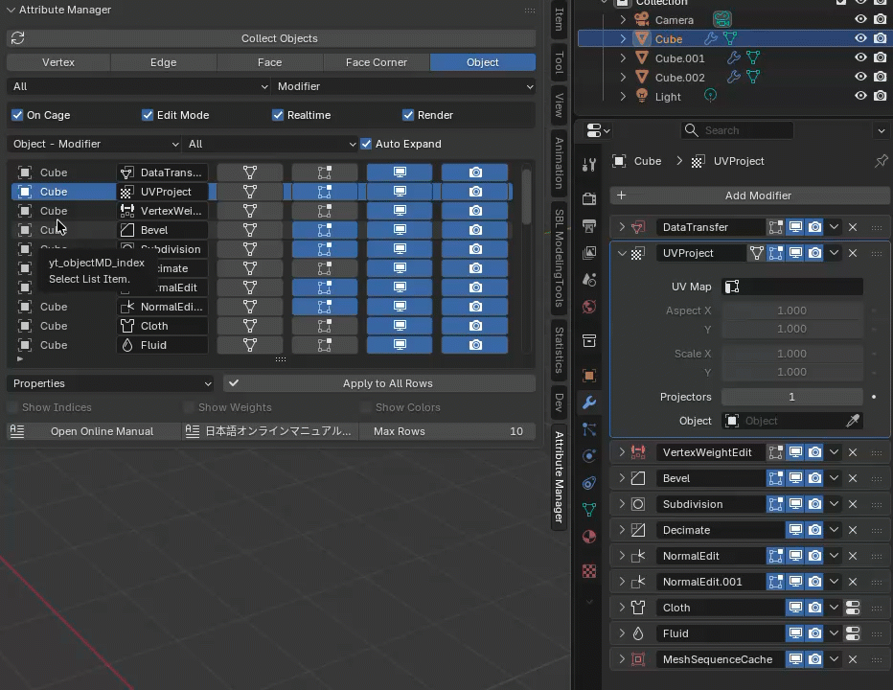The image size is (893, 690).
Task: Open the Material properties tab icon
Action: pos(589,536)
